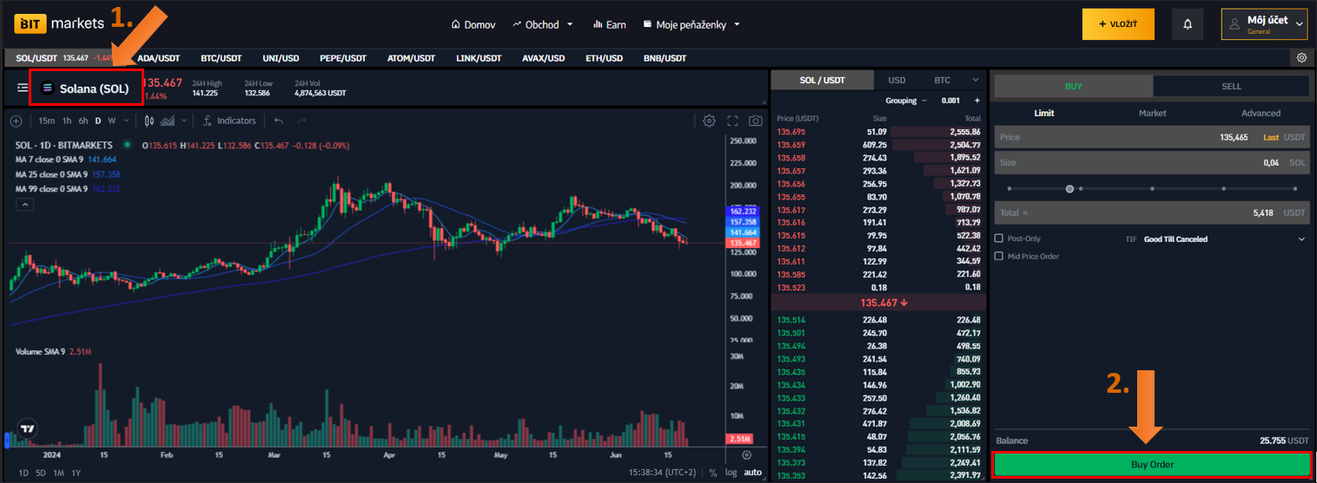Select the candlestick chart type icon
Image resolution: width=1317 pixels, height=483 pixels.
pos(149,121)
